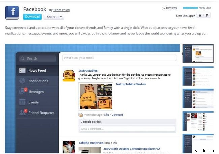Select News Feed in the sidebar

(37, 70)
